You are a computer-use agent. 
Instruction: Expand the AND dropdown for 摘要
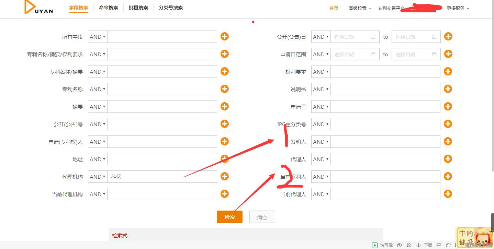[98, 107]
